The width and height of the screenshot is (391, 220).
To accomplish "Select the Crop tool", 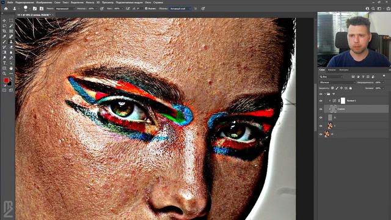I will [x=4, y=31].
